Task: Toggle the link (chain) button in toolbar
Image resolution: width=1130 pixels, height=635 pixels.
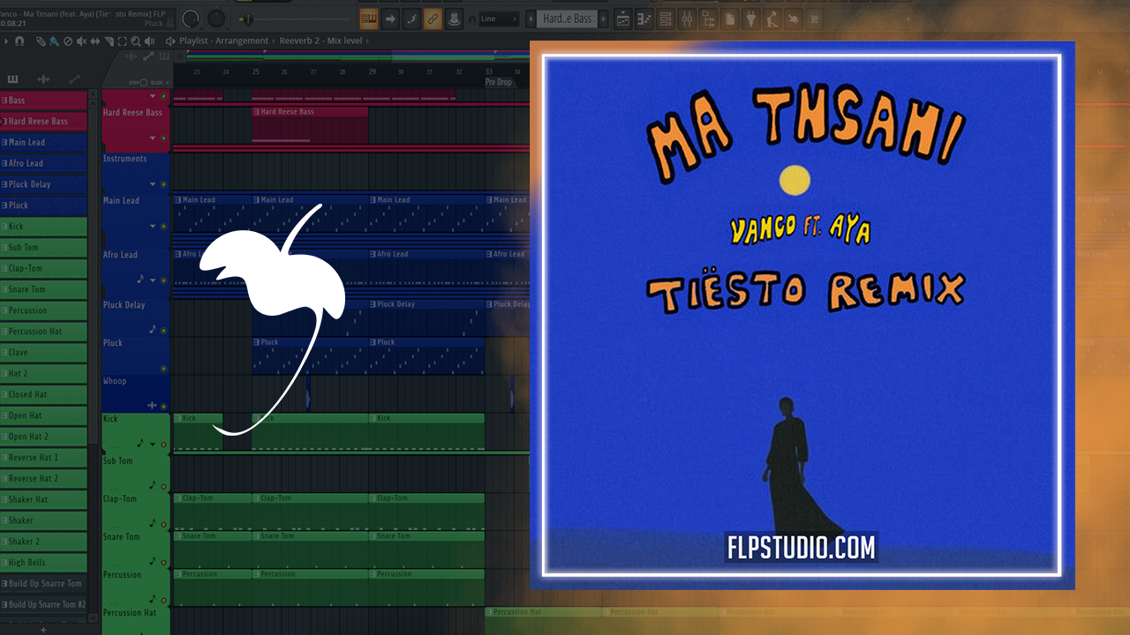Action: coord(433,19)
